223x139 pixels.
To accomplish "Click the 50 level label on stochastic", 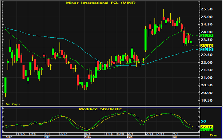I will (x=203, y=121).
